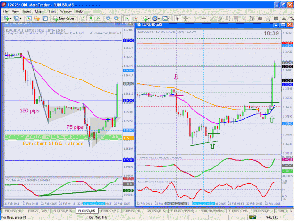Click the 1.37000 price label on left chart
Screen dimensions: 295x221
128,41
